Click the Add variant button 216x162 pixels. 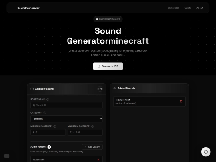coord(92,147)
